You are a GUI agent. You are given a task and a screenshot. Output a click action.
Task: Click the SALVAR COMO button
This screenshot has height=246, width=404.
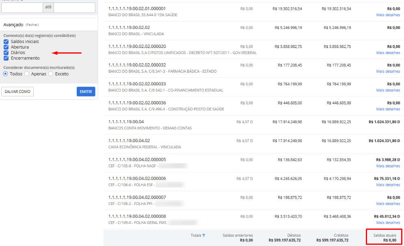(x=17, y=91)
